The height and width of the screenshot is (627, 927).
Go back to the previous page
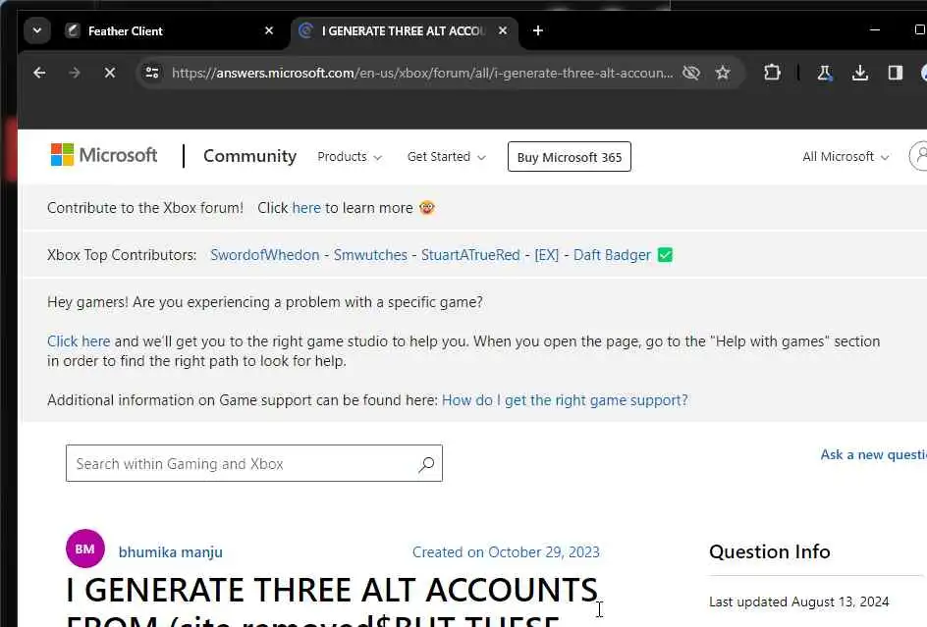click(x=39, y=73)
